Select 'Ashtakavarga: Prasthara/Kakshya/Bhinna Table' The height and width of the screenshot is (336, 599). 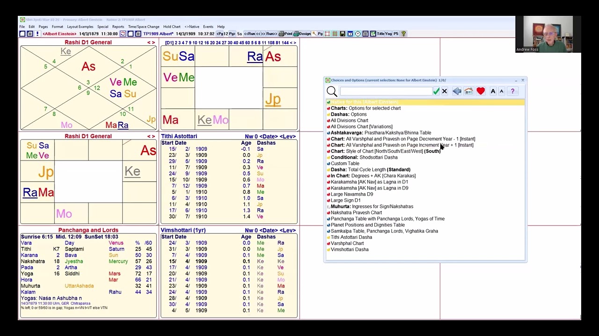[x=381, y=133]
